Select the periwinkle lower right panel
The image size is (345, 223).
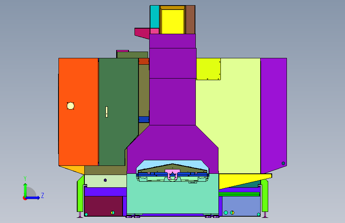241,206
